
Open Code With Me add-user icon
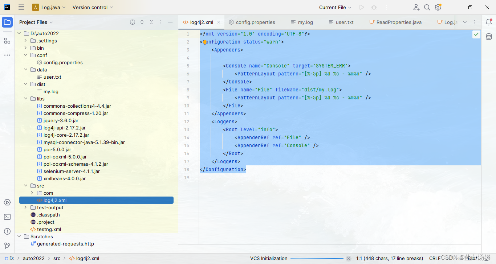(x=416, y=7)
